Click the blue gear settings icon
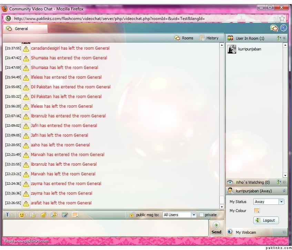Viewport: 292px width, 250px height. [x=283, y=28]
